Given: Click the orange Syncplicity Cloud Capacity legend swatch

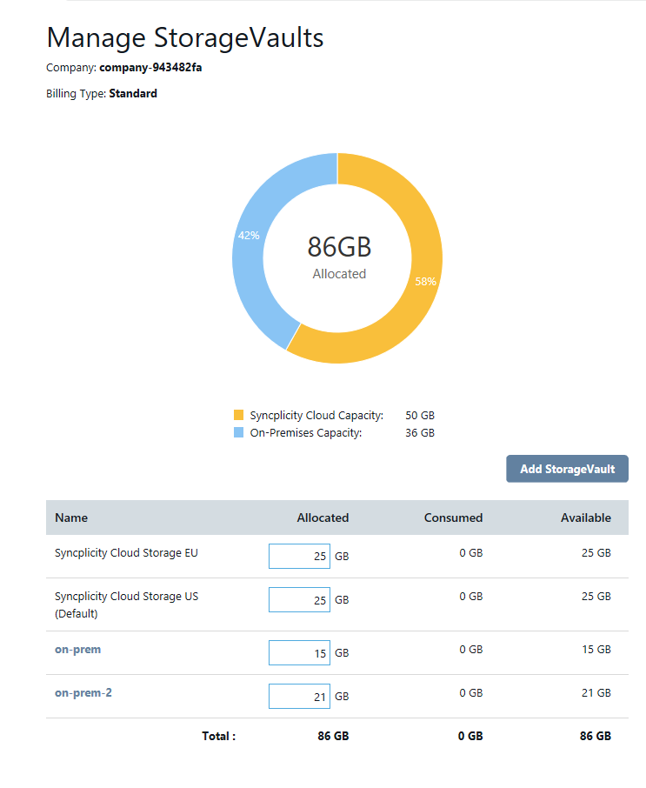Looking at the screenshot, I should [x=238, y=415].
